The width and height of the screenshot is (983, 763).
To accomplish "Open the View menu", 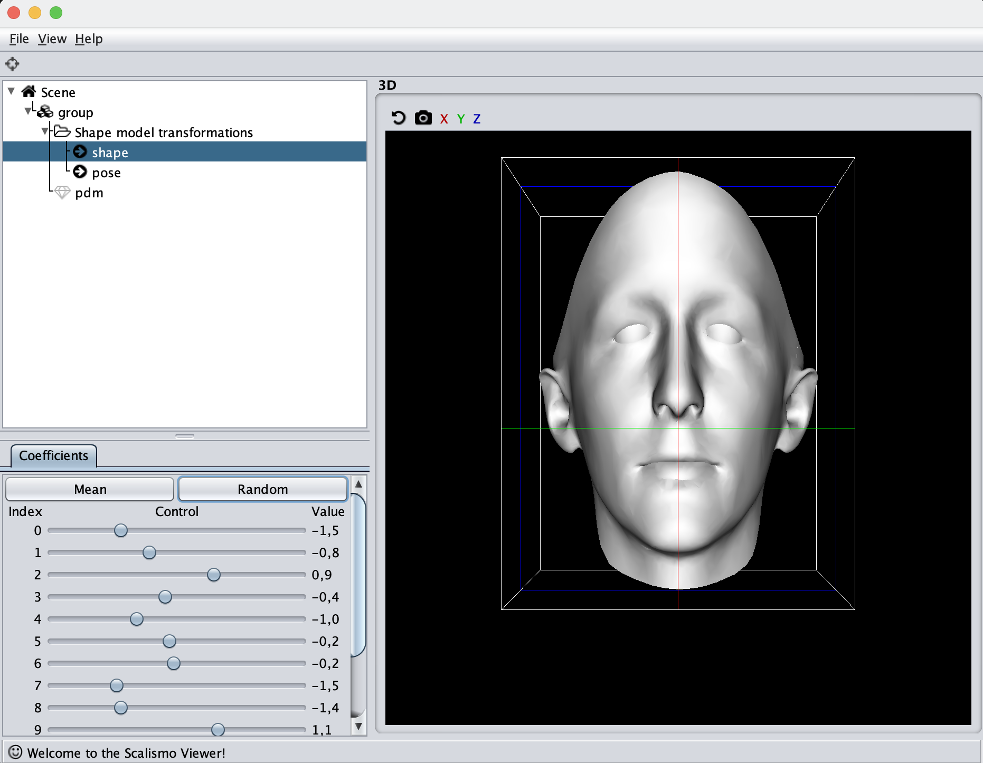I will [x=52, y=39].
